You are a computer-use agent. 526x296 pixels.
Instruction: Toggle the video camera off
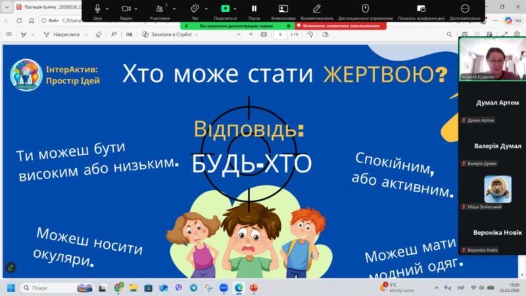[126, 9]
